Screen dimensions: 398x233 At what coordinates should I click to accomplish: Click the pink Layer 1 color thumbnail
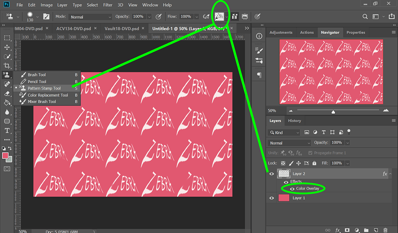[x=284, y=198]
